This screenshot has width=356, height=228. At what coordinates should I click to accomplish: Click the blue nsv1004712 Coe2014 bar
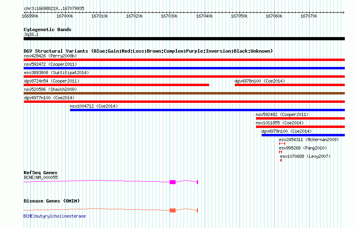[x=207, y=110]
